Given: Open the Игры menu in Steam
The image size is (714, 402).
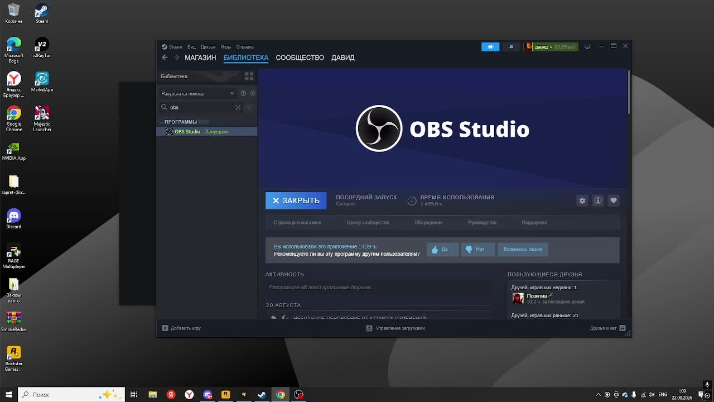Looking at the screenshot, I should 225,47.
